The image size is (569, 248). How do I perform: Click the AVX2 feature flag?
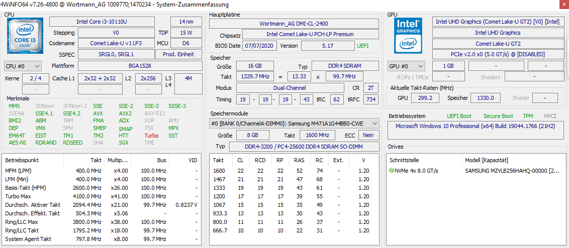click(x=125, y=113)
